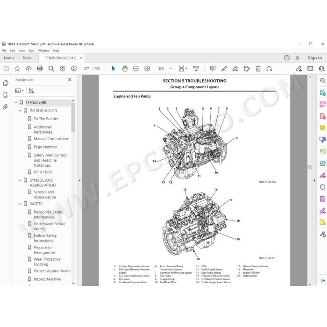327x327 pixels.
Task: Open the help question mark
Action: tap(286, 58)
